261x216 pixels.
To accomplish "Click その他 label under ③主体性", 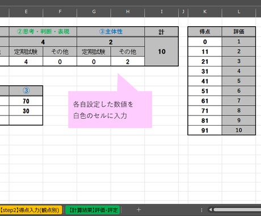I will [128, 52].
